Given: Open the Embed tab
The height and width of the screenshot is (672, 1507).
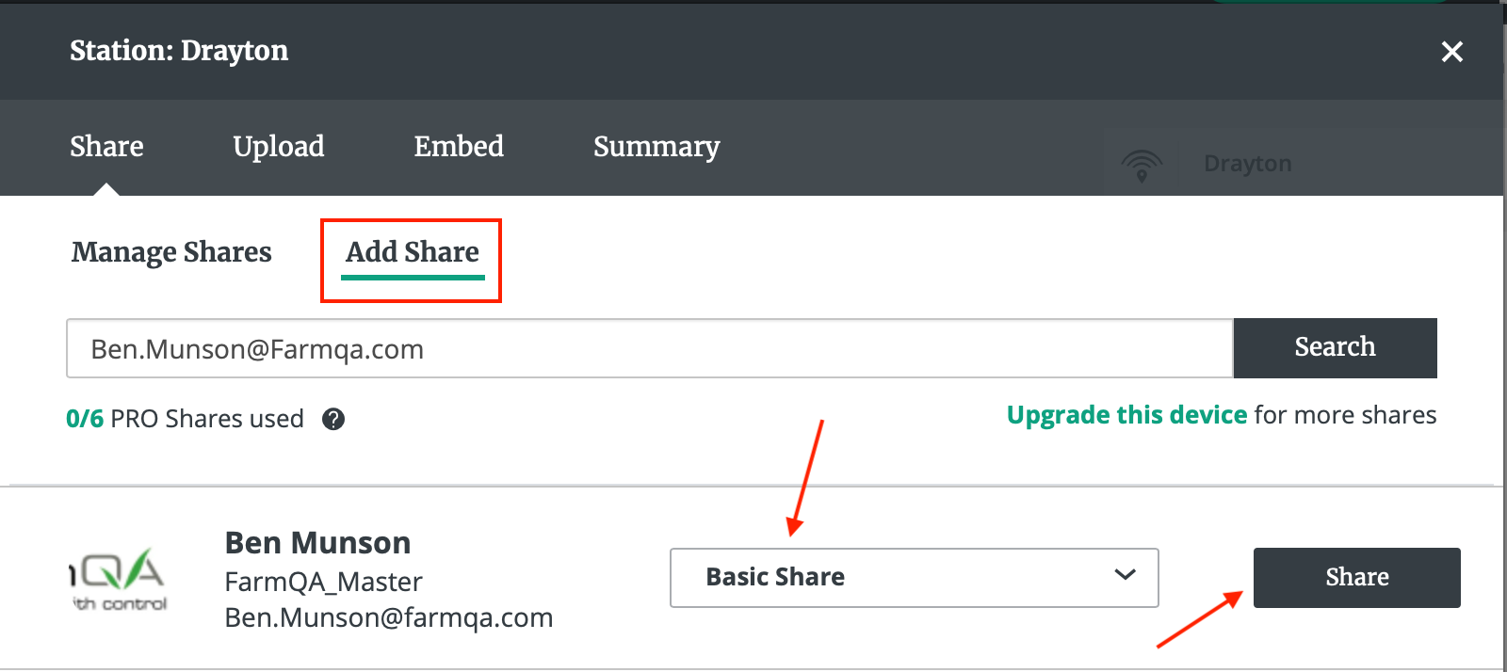Looking at the screenshot, I should coord(459,146).
